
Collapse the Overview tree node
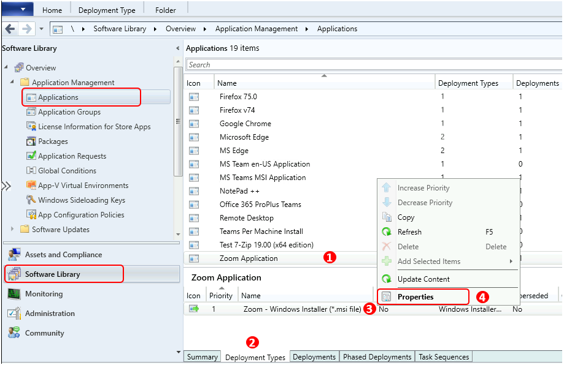6,67
